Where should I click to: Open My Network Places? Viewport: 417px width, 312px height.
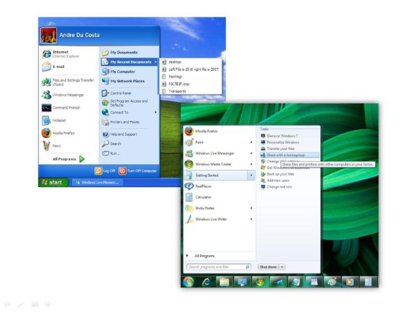123,81
